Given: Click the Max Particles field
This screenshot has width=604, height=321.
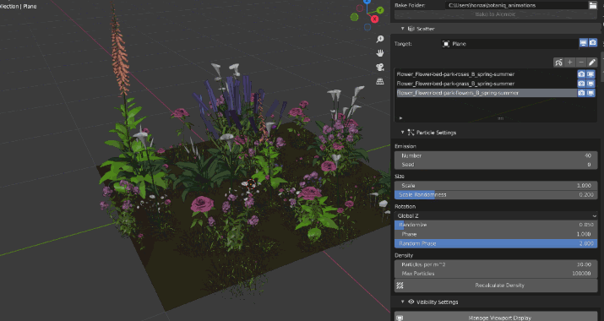Looking at the screenshot, I should [496, 273].
